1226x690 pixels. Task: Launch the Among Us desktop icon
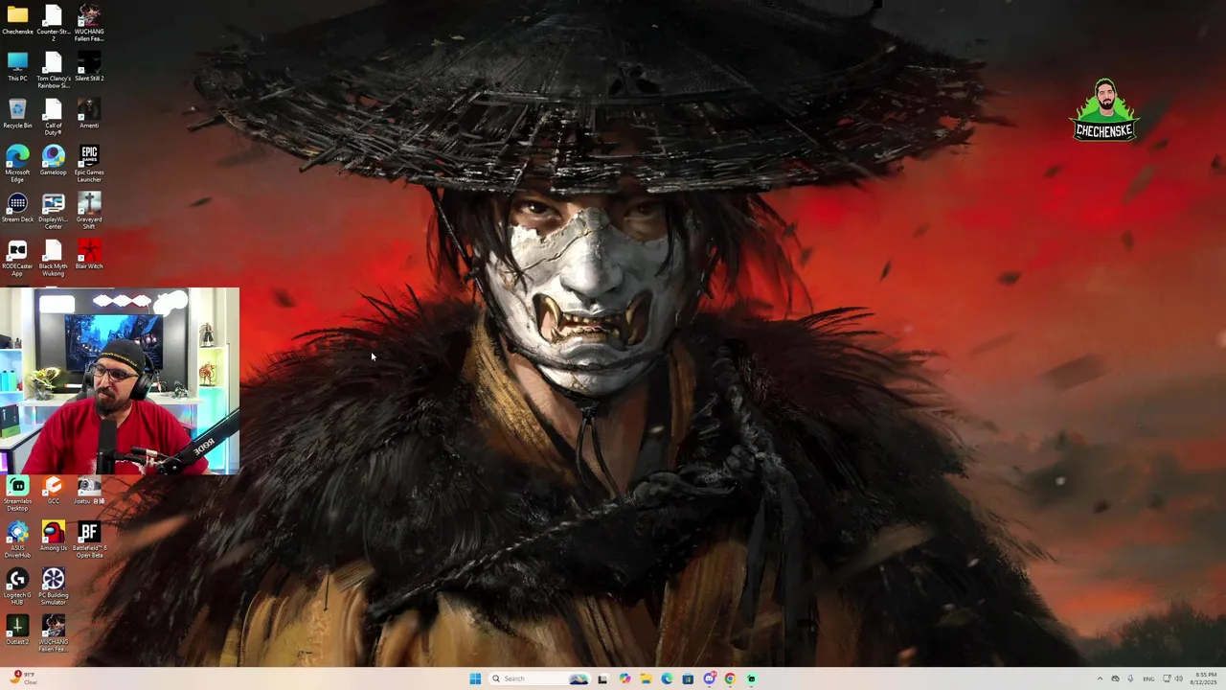point(53,537)
